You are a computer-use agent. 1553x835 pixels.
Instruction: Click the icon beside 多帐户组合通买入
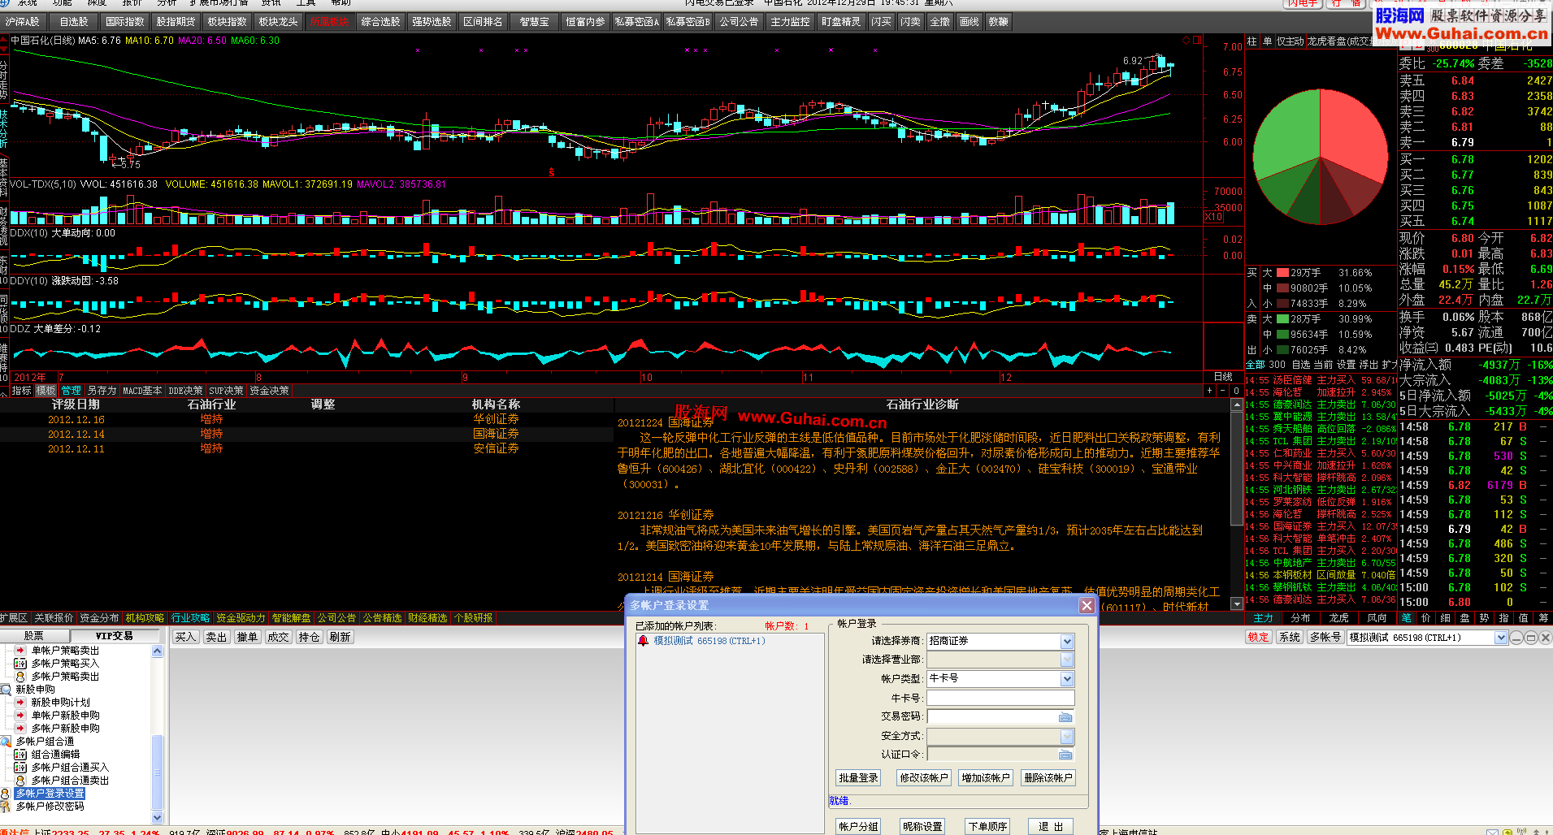[x=20, y=768]
